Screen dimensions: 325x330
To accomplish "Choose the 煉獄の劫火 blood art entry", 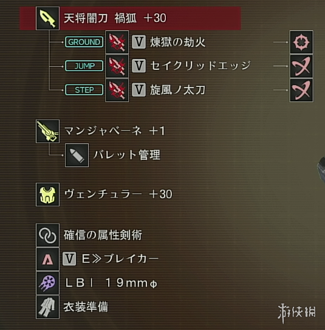I will (x=177, y=42).
